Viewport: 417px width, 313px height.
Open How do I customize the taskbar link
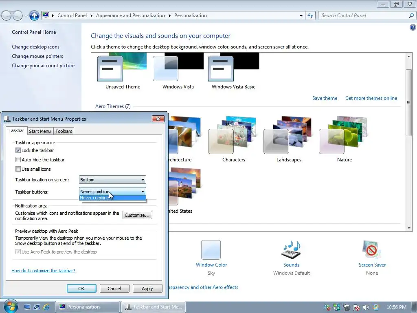pos(43,271)
